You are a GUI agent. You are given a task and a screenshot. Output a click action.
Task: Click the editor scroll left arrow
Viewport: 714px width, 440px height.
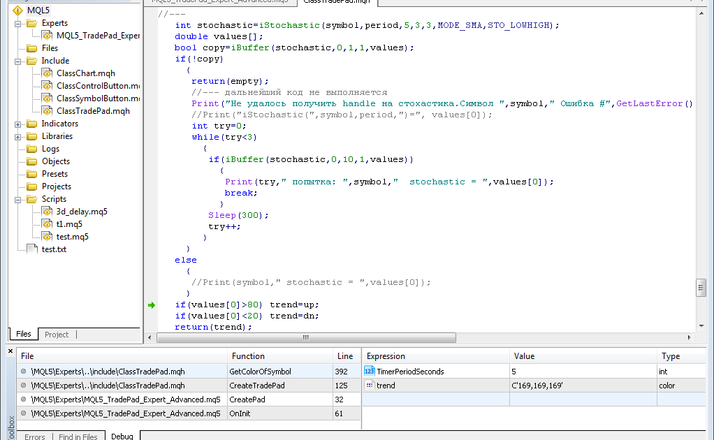click(150, 337)
